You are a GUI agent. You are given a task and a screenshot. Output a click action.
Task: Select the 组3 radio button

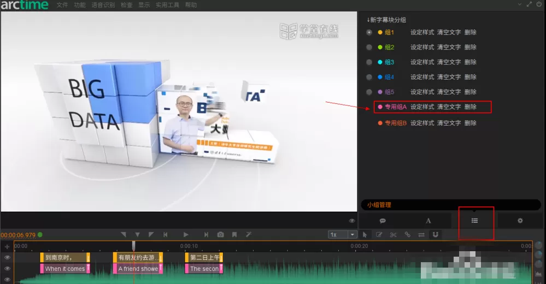coord(369,62)
